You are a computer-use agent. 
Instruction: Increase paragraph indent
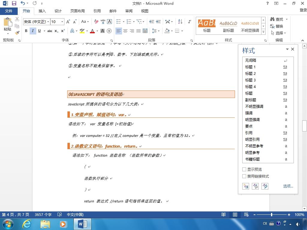coord(158,22)
